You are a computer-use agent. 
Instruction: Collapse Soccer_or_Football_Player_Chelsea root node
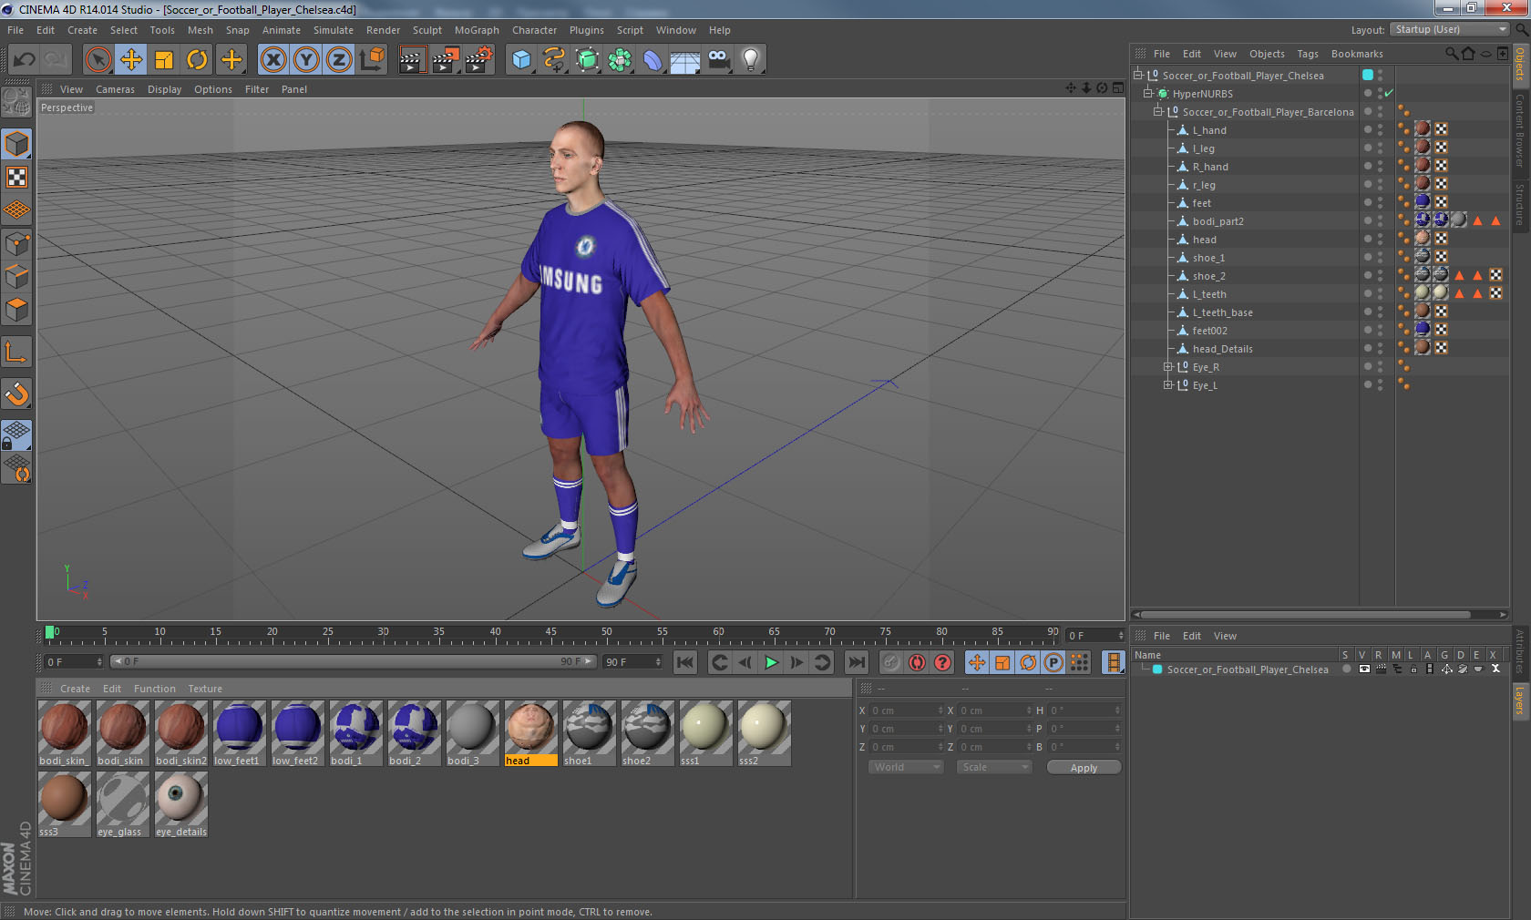(x=1138, y=75)
